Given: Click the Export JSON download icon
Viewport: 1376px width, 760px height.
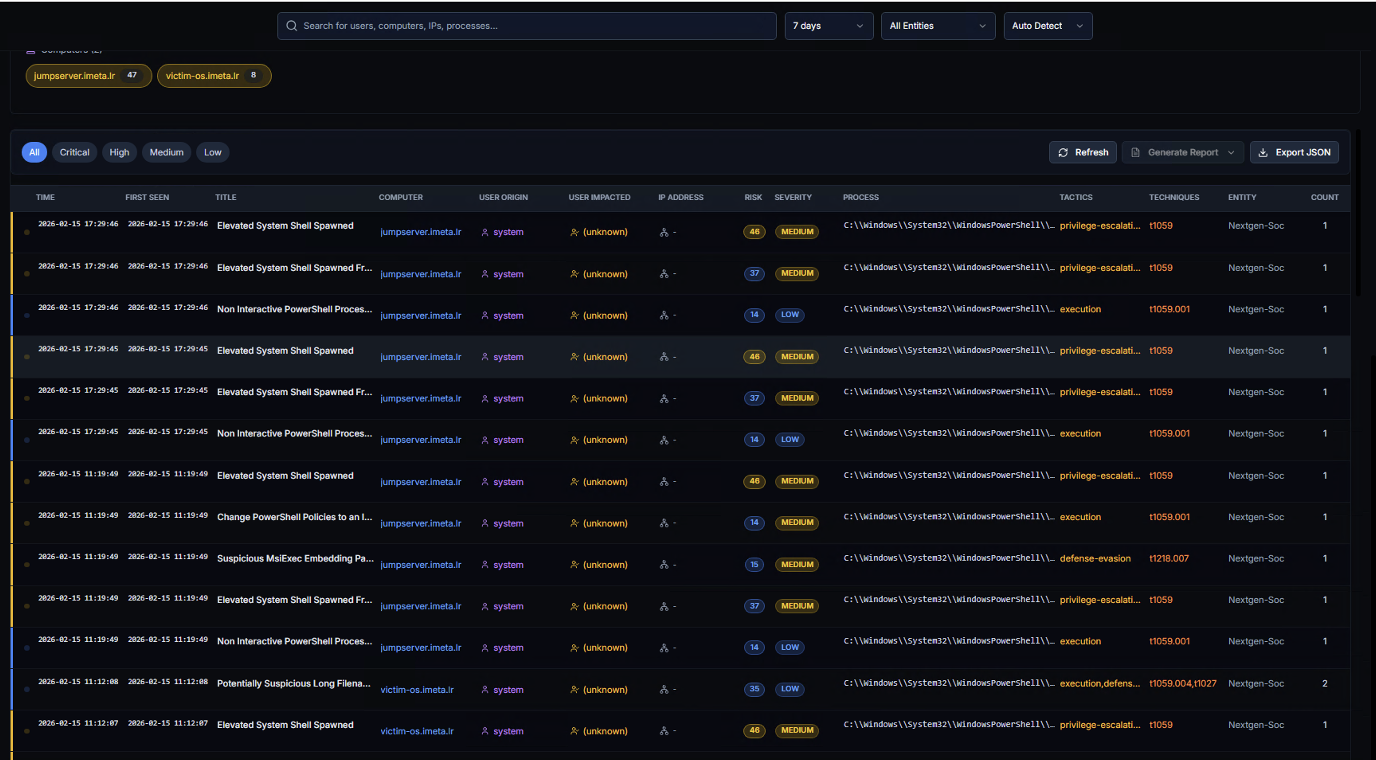Looking at the screenshot, I should coord(1263,152).
